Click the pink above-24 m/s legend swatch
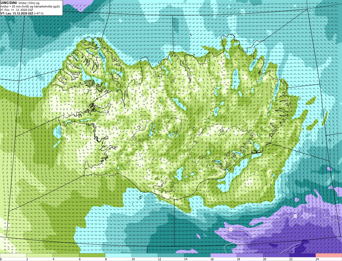 point(329,255)
